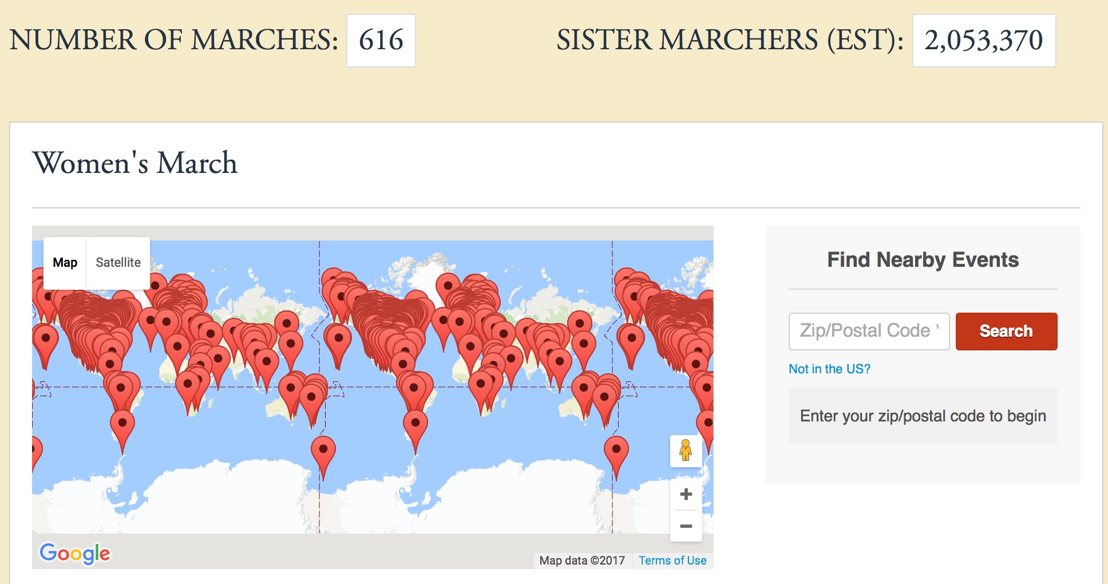Click "Enter your zip/postal code to begin" text
The image size is (1108, 584).
point(923,416)
